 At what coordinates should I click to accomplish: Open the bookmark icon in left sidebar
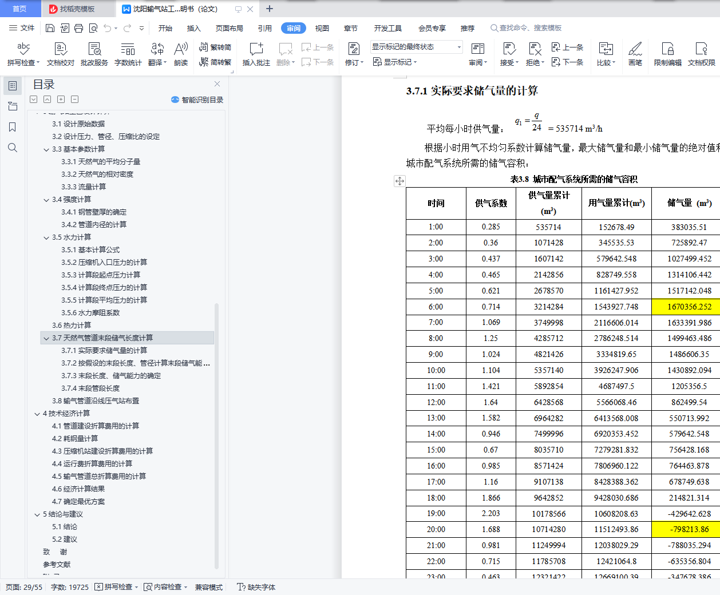[x=13, y=127]
